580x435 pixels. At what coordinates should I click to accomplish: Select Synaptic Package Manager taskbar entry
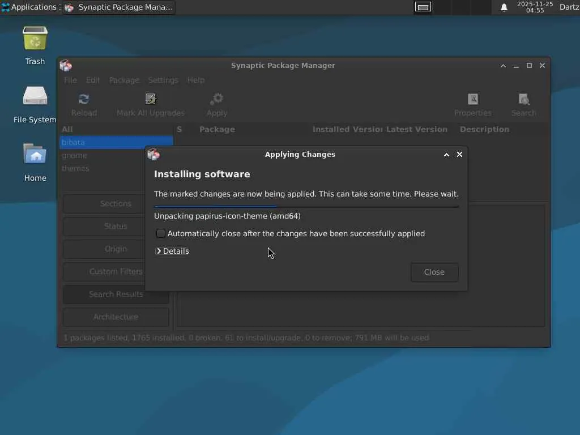click(119, 7)
